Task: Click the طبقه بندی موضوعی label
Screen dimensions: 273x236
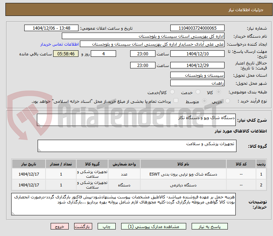Action: 248,92
